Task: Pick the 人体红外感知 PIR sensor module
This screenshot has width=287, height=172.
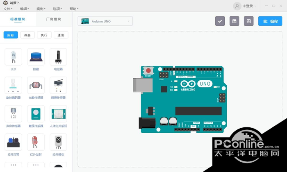Action: (x=58, y=114)
